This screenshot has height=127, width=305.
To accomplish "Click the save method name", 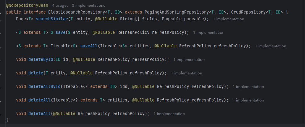I will point(61,33).
